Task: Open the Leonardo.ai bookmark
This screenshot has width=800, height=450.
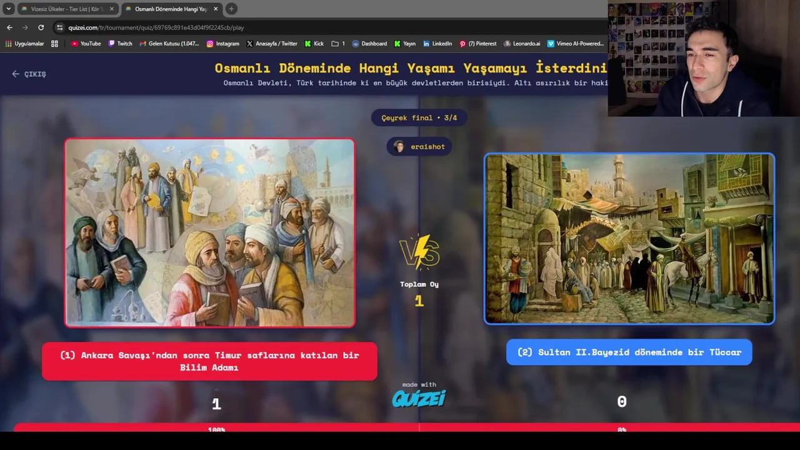Action: [522, 44]
